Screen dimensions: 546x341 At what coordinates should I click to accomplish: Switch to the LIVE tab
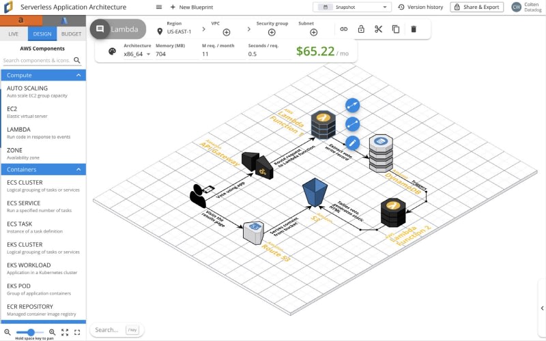[13, 33]
